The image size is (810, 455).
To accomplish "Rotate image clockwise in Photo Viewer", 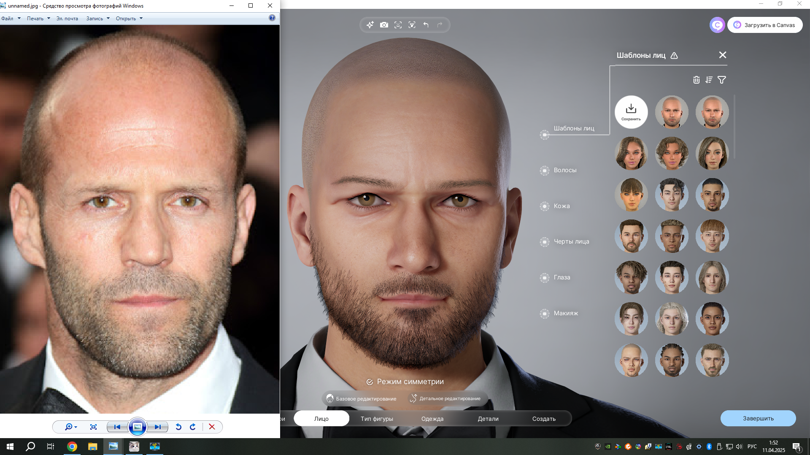I will click(x=193, y=427).
